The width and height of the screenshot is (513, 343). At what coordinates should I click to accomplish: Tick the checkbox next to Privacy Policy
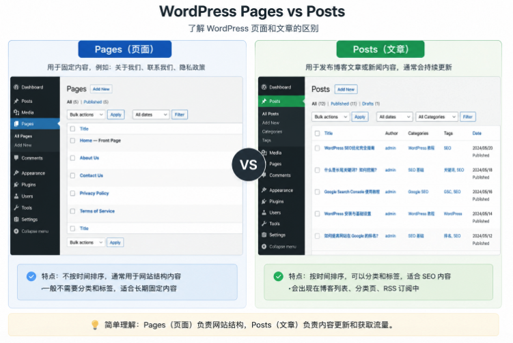pos(72,193)
